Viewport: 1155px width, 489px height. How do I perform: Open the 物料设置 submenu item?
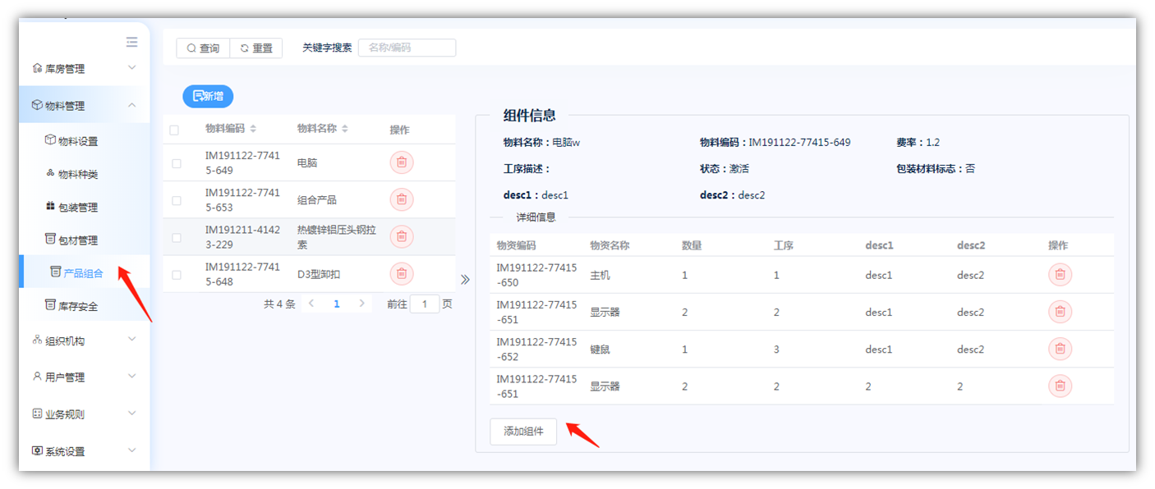pos(77,141)
